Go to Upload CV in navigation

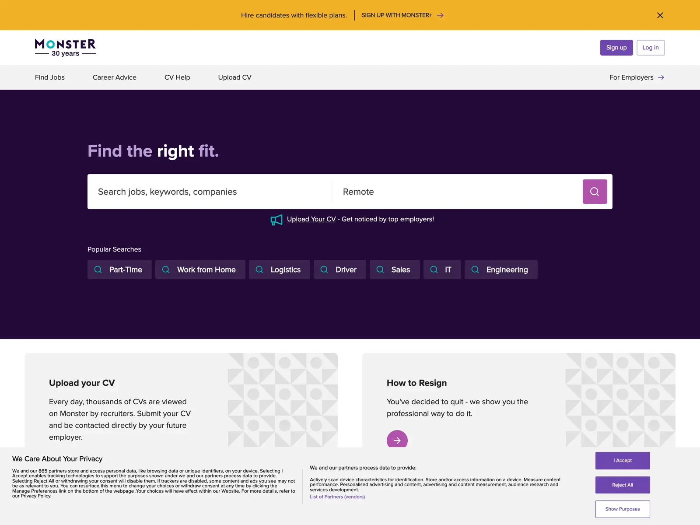click(235, 77)
